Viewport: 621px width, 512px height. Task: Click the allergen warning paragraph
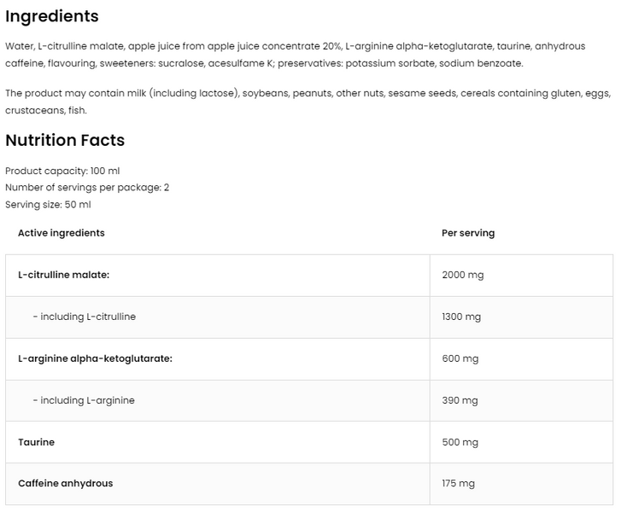pos(308,102)
